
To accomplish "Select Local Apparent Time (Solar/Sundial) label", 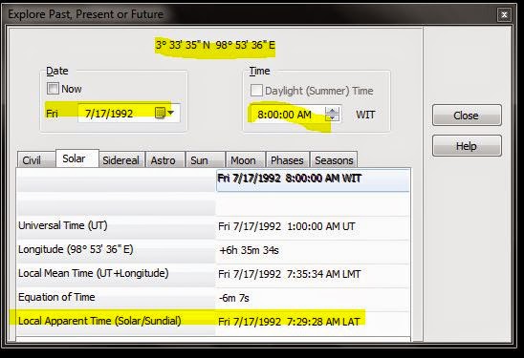I will point(99,321).
